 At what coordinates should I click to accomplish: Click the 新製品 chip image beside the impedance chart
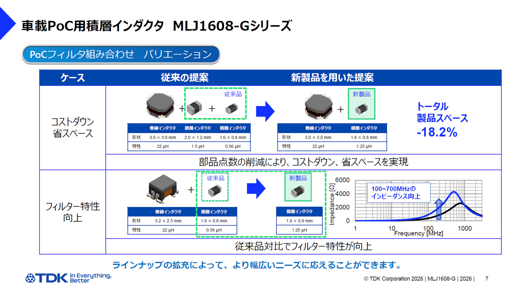click(298, 192)
